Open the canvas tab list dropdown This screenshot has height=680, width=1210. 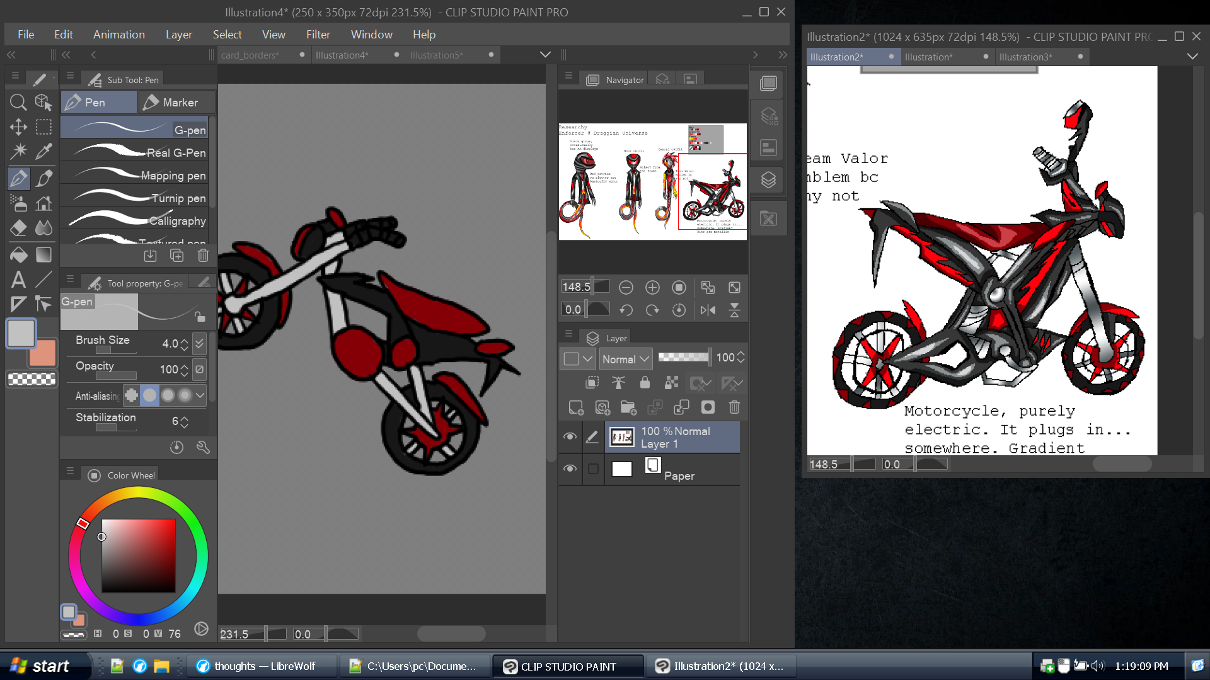[x=545, y=55]
